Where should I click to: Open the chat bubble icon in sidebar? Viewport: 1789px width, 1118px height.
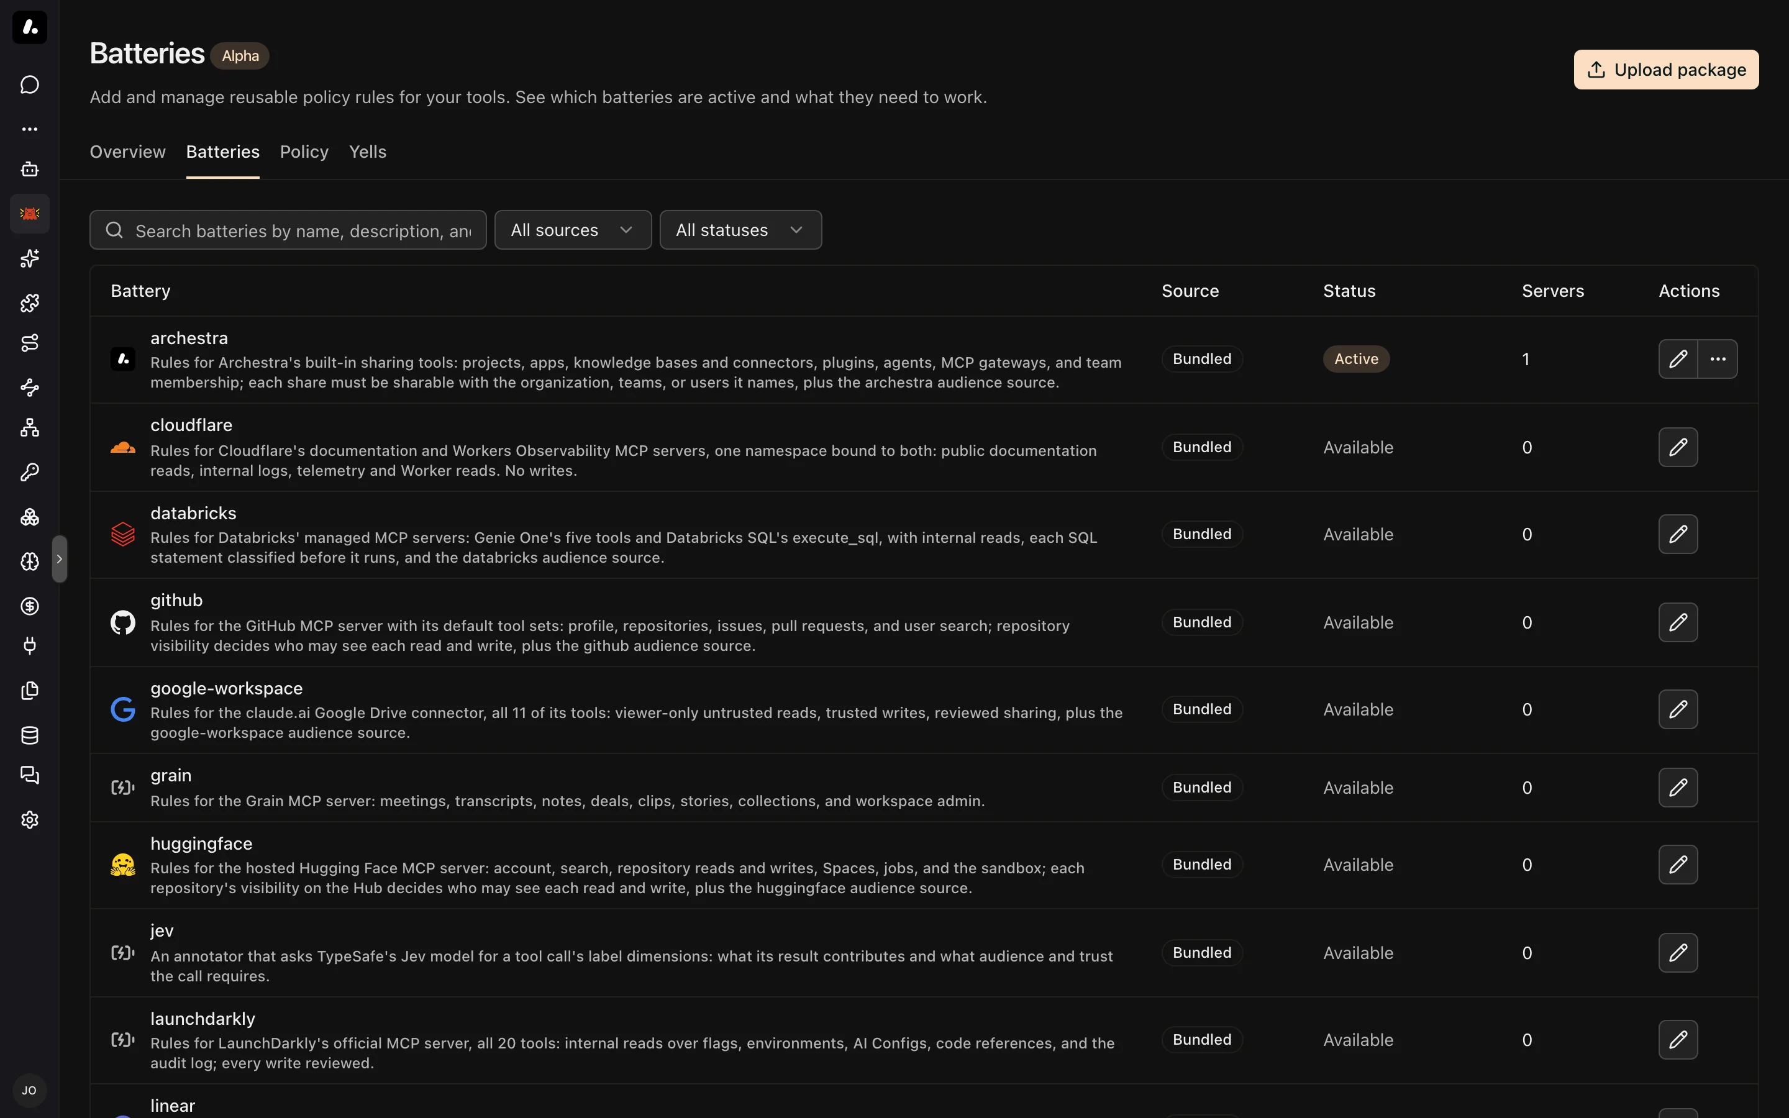30,84
